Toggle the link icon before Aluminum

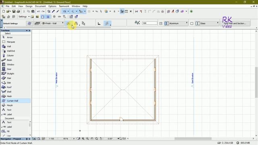coord(161,23)
